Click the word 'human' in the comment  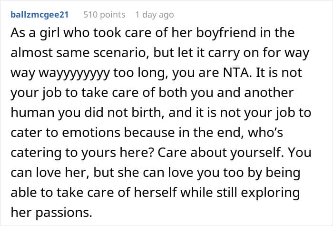tap(32, 113)
